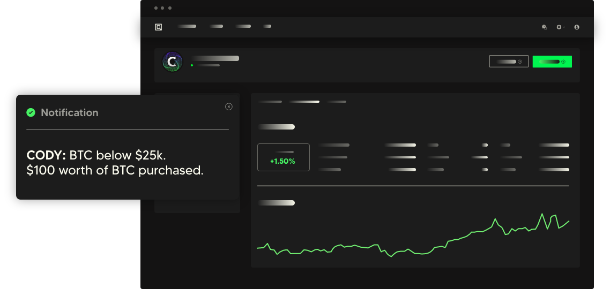The image size is (610, 289).
Task: Click the user account profile icon
Action: point(577,27)
